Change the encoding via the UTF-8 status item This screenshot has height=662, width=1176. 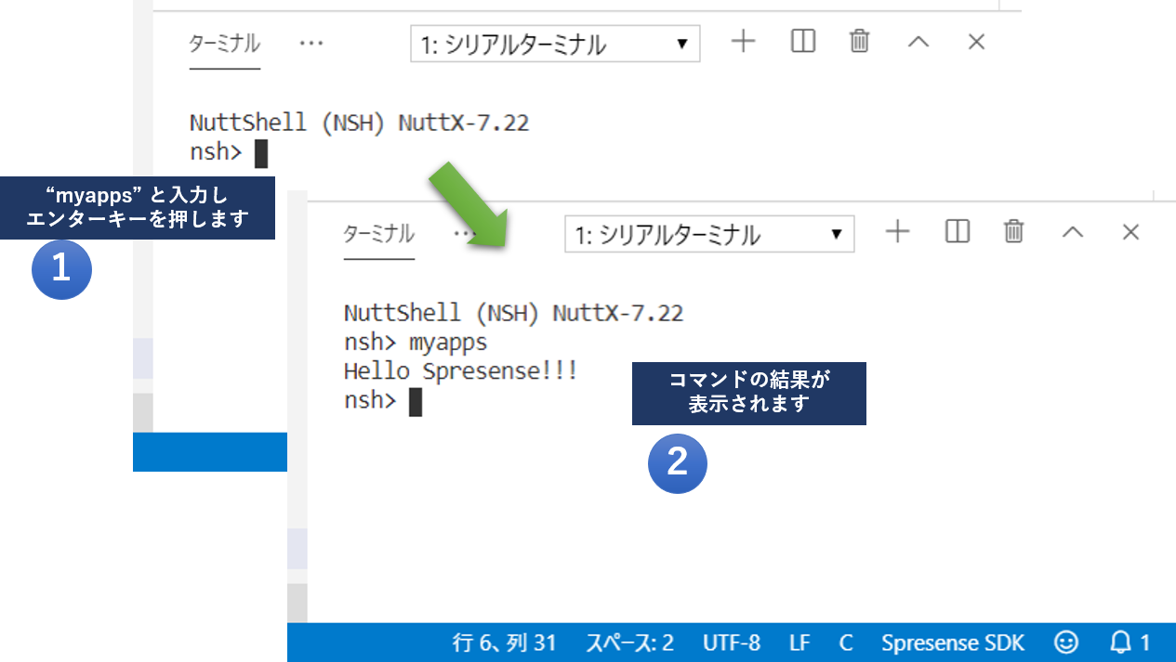click(x=734, y=642)
